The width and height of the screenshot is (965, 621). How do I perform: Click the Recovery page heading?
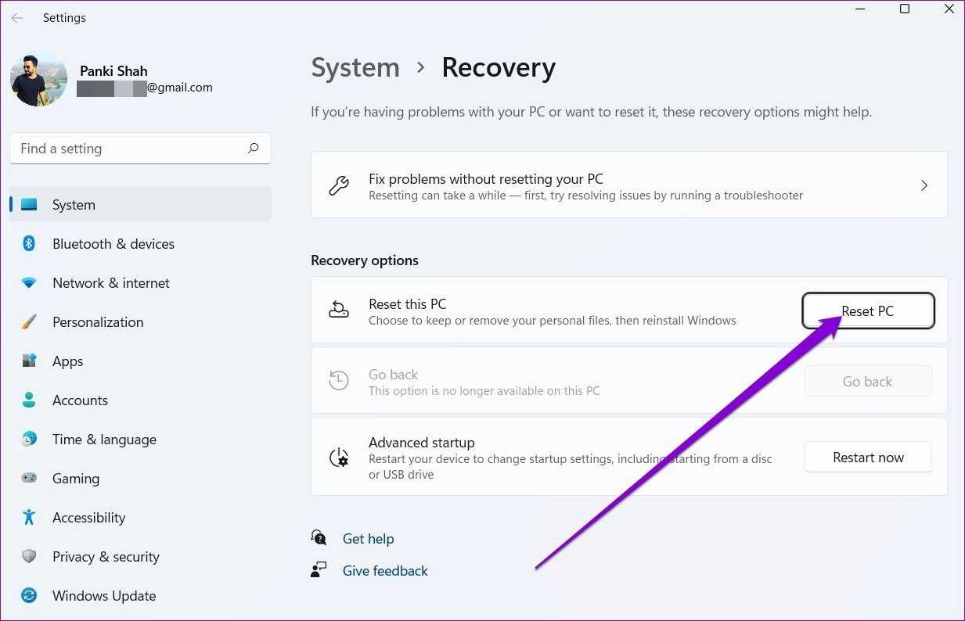pyautogui.click(x=499, y=68)
